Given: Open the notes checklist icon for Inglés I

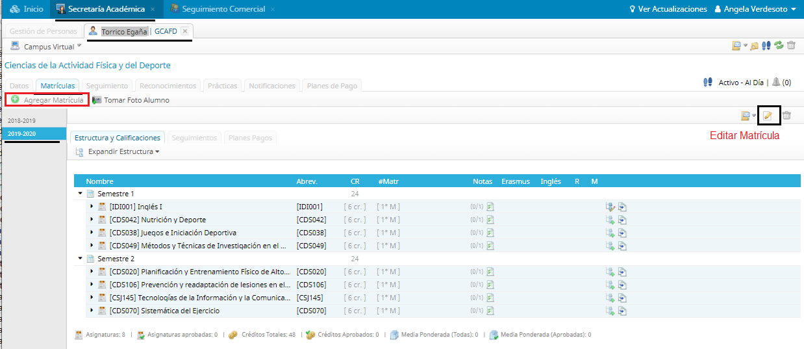Looking at the screenshot, I should (x=490, y=207).
